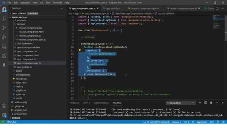
Task: Maximize the terminal panel size
Action: pos(217,103)
